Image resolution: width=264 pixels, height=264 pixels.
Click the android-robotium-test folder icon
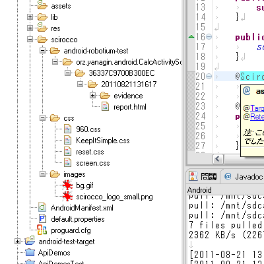[x=55, y=51]
